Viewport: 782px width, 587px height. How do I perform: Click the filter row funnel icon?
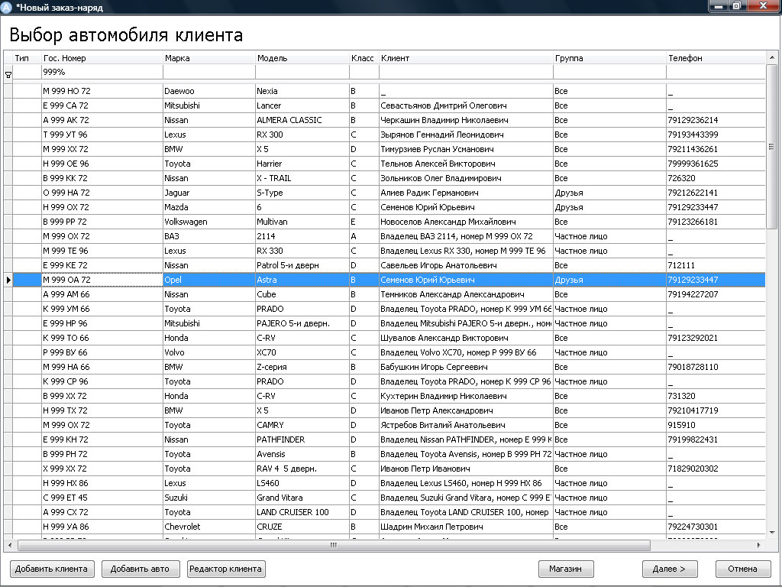[8, 75]
